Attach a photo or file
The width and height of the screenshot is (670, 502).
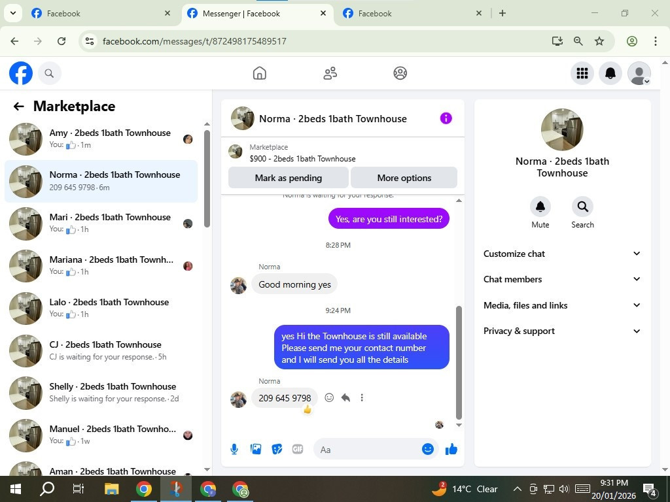256,449
